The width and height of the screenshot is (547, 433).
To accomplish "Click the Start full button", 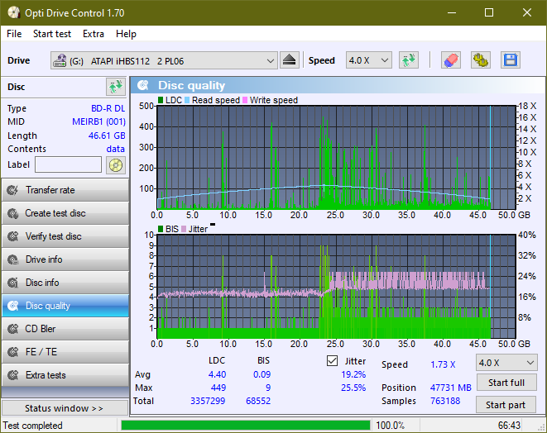I will [x=506, y=383].
